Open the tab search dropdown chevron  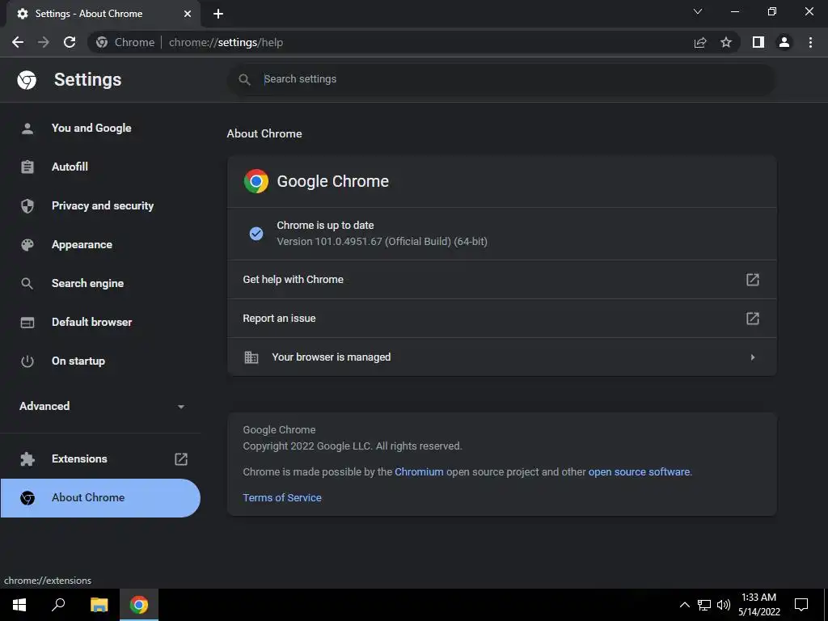click(698, 11)
